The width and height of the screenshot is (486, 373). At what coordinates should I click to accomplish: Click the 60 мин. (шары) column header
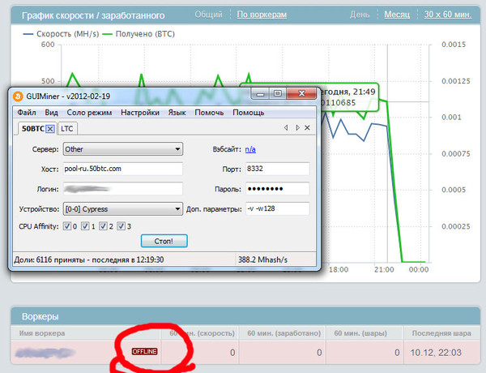click(360, 333)
